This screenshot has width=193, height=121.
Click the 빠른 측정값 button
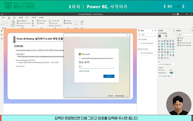(x=68, y=23)
